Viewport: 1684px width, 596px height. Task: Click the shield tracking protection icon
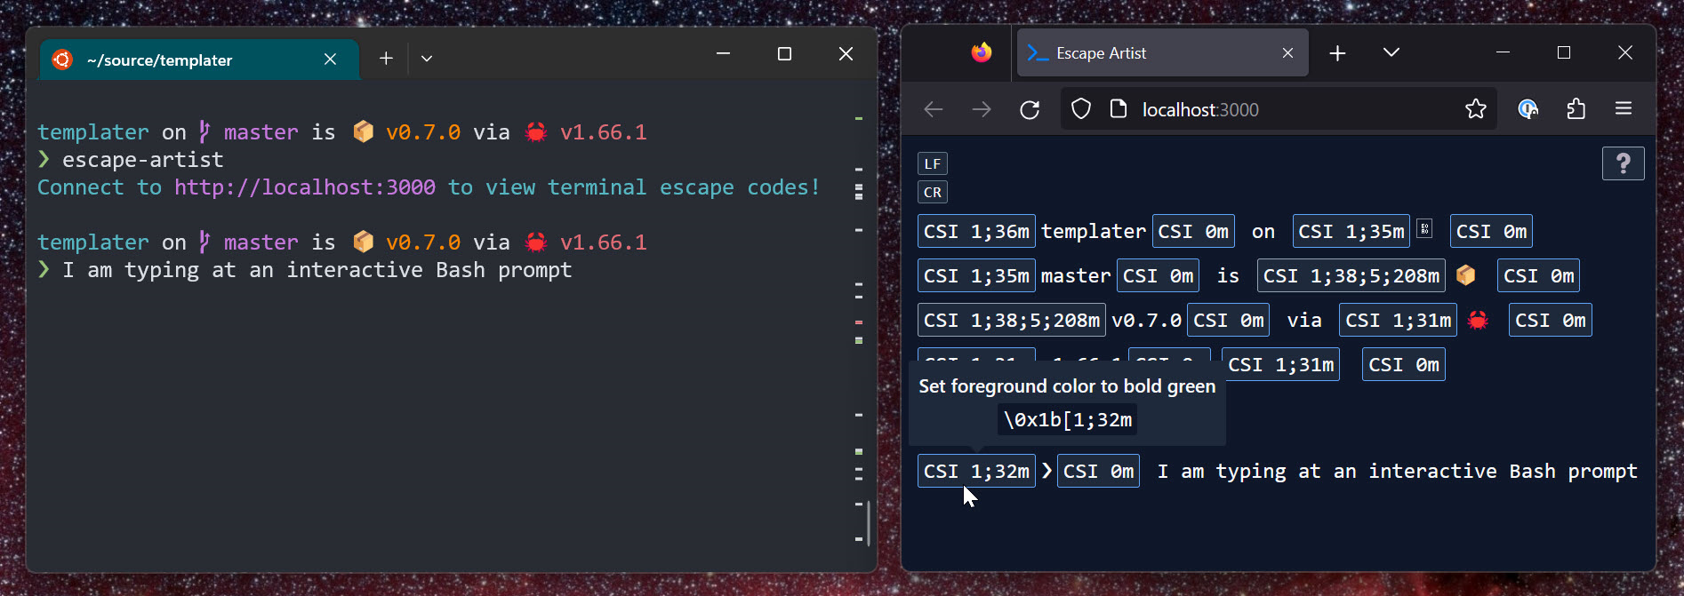tap(1080, 109)
